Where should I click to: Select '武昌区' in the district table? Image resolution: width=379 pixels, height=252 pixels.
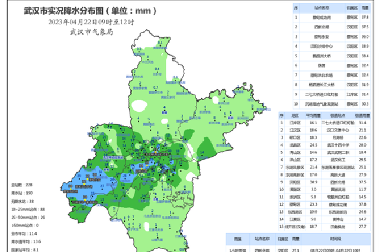click(x=295, y=145)
